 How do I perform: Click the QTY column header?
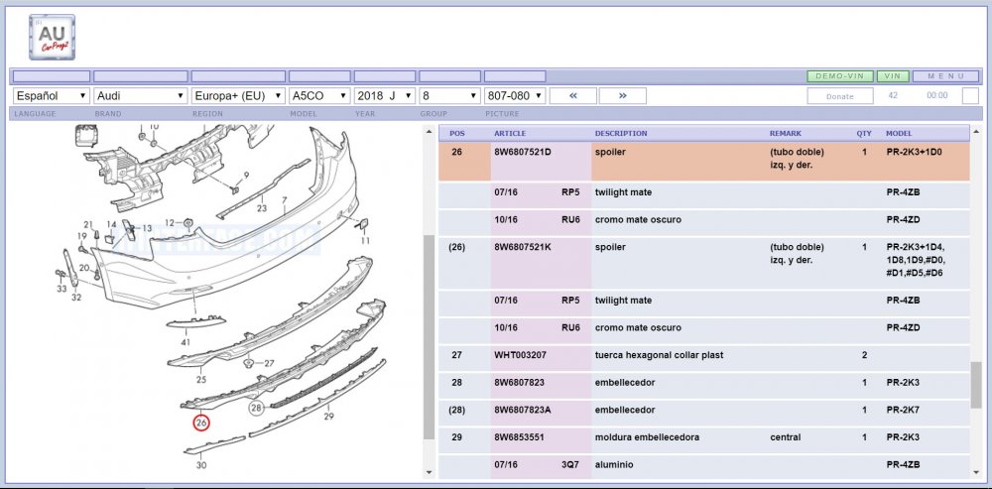[864, 134]
